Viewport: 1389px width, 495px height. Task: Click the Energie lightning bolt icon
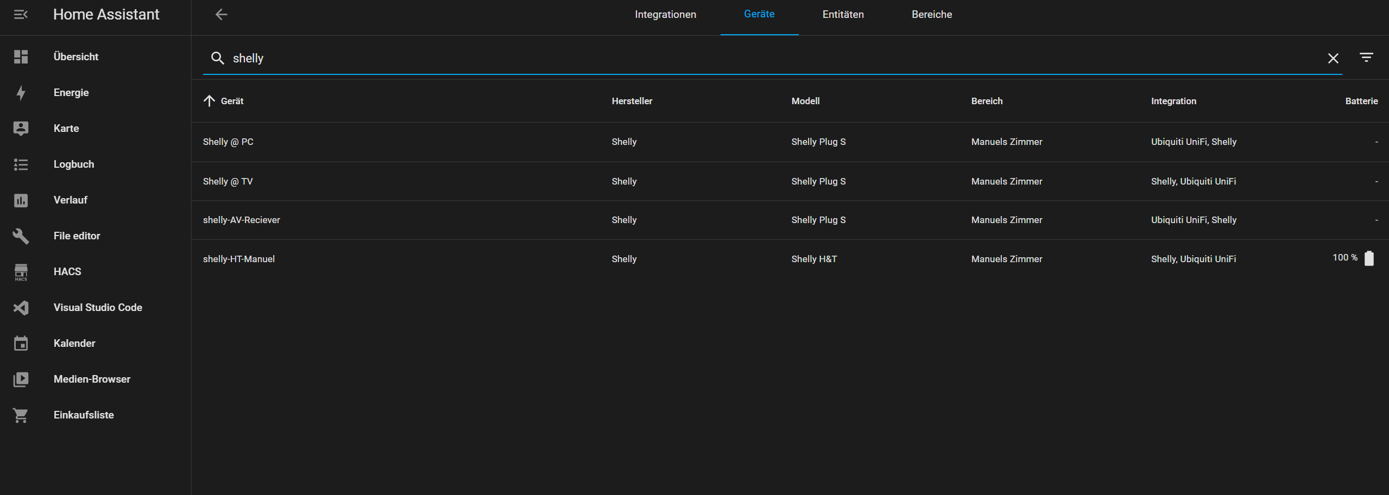(21, 93)
